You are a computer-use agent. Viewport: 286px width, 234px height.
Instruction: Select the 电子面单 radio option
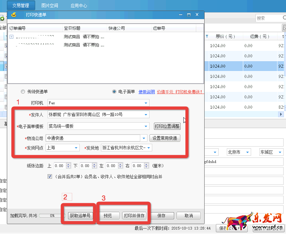(x=114, y=92)
